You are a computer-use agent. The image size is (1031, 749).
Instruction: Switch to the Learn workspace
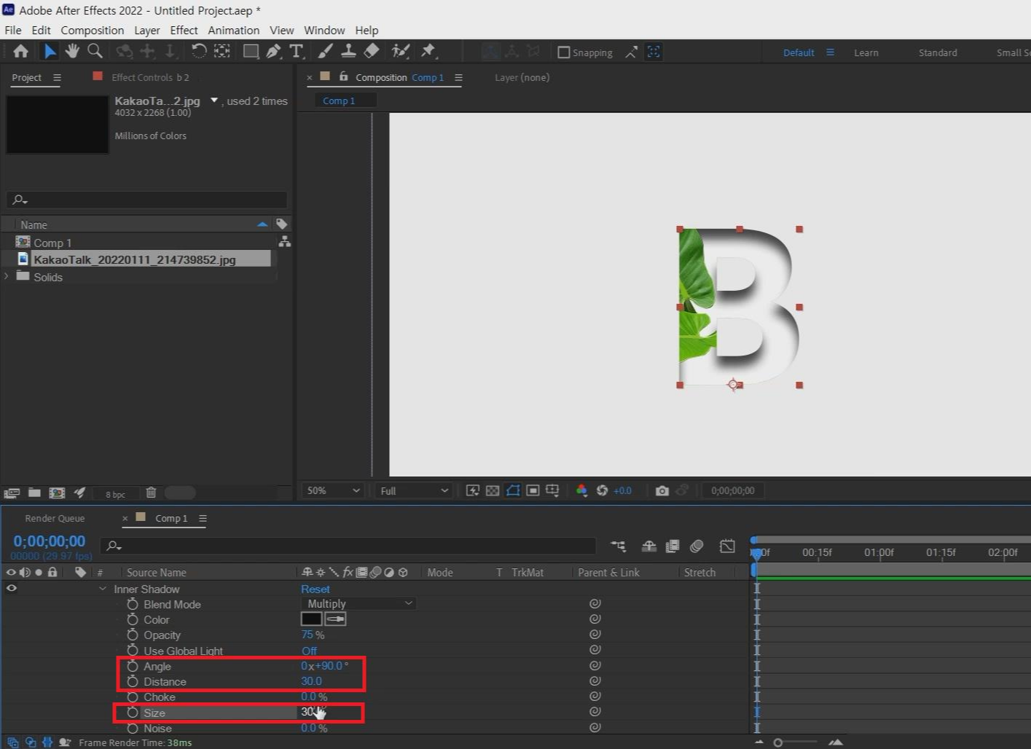coord(866,52)
